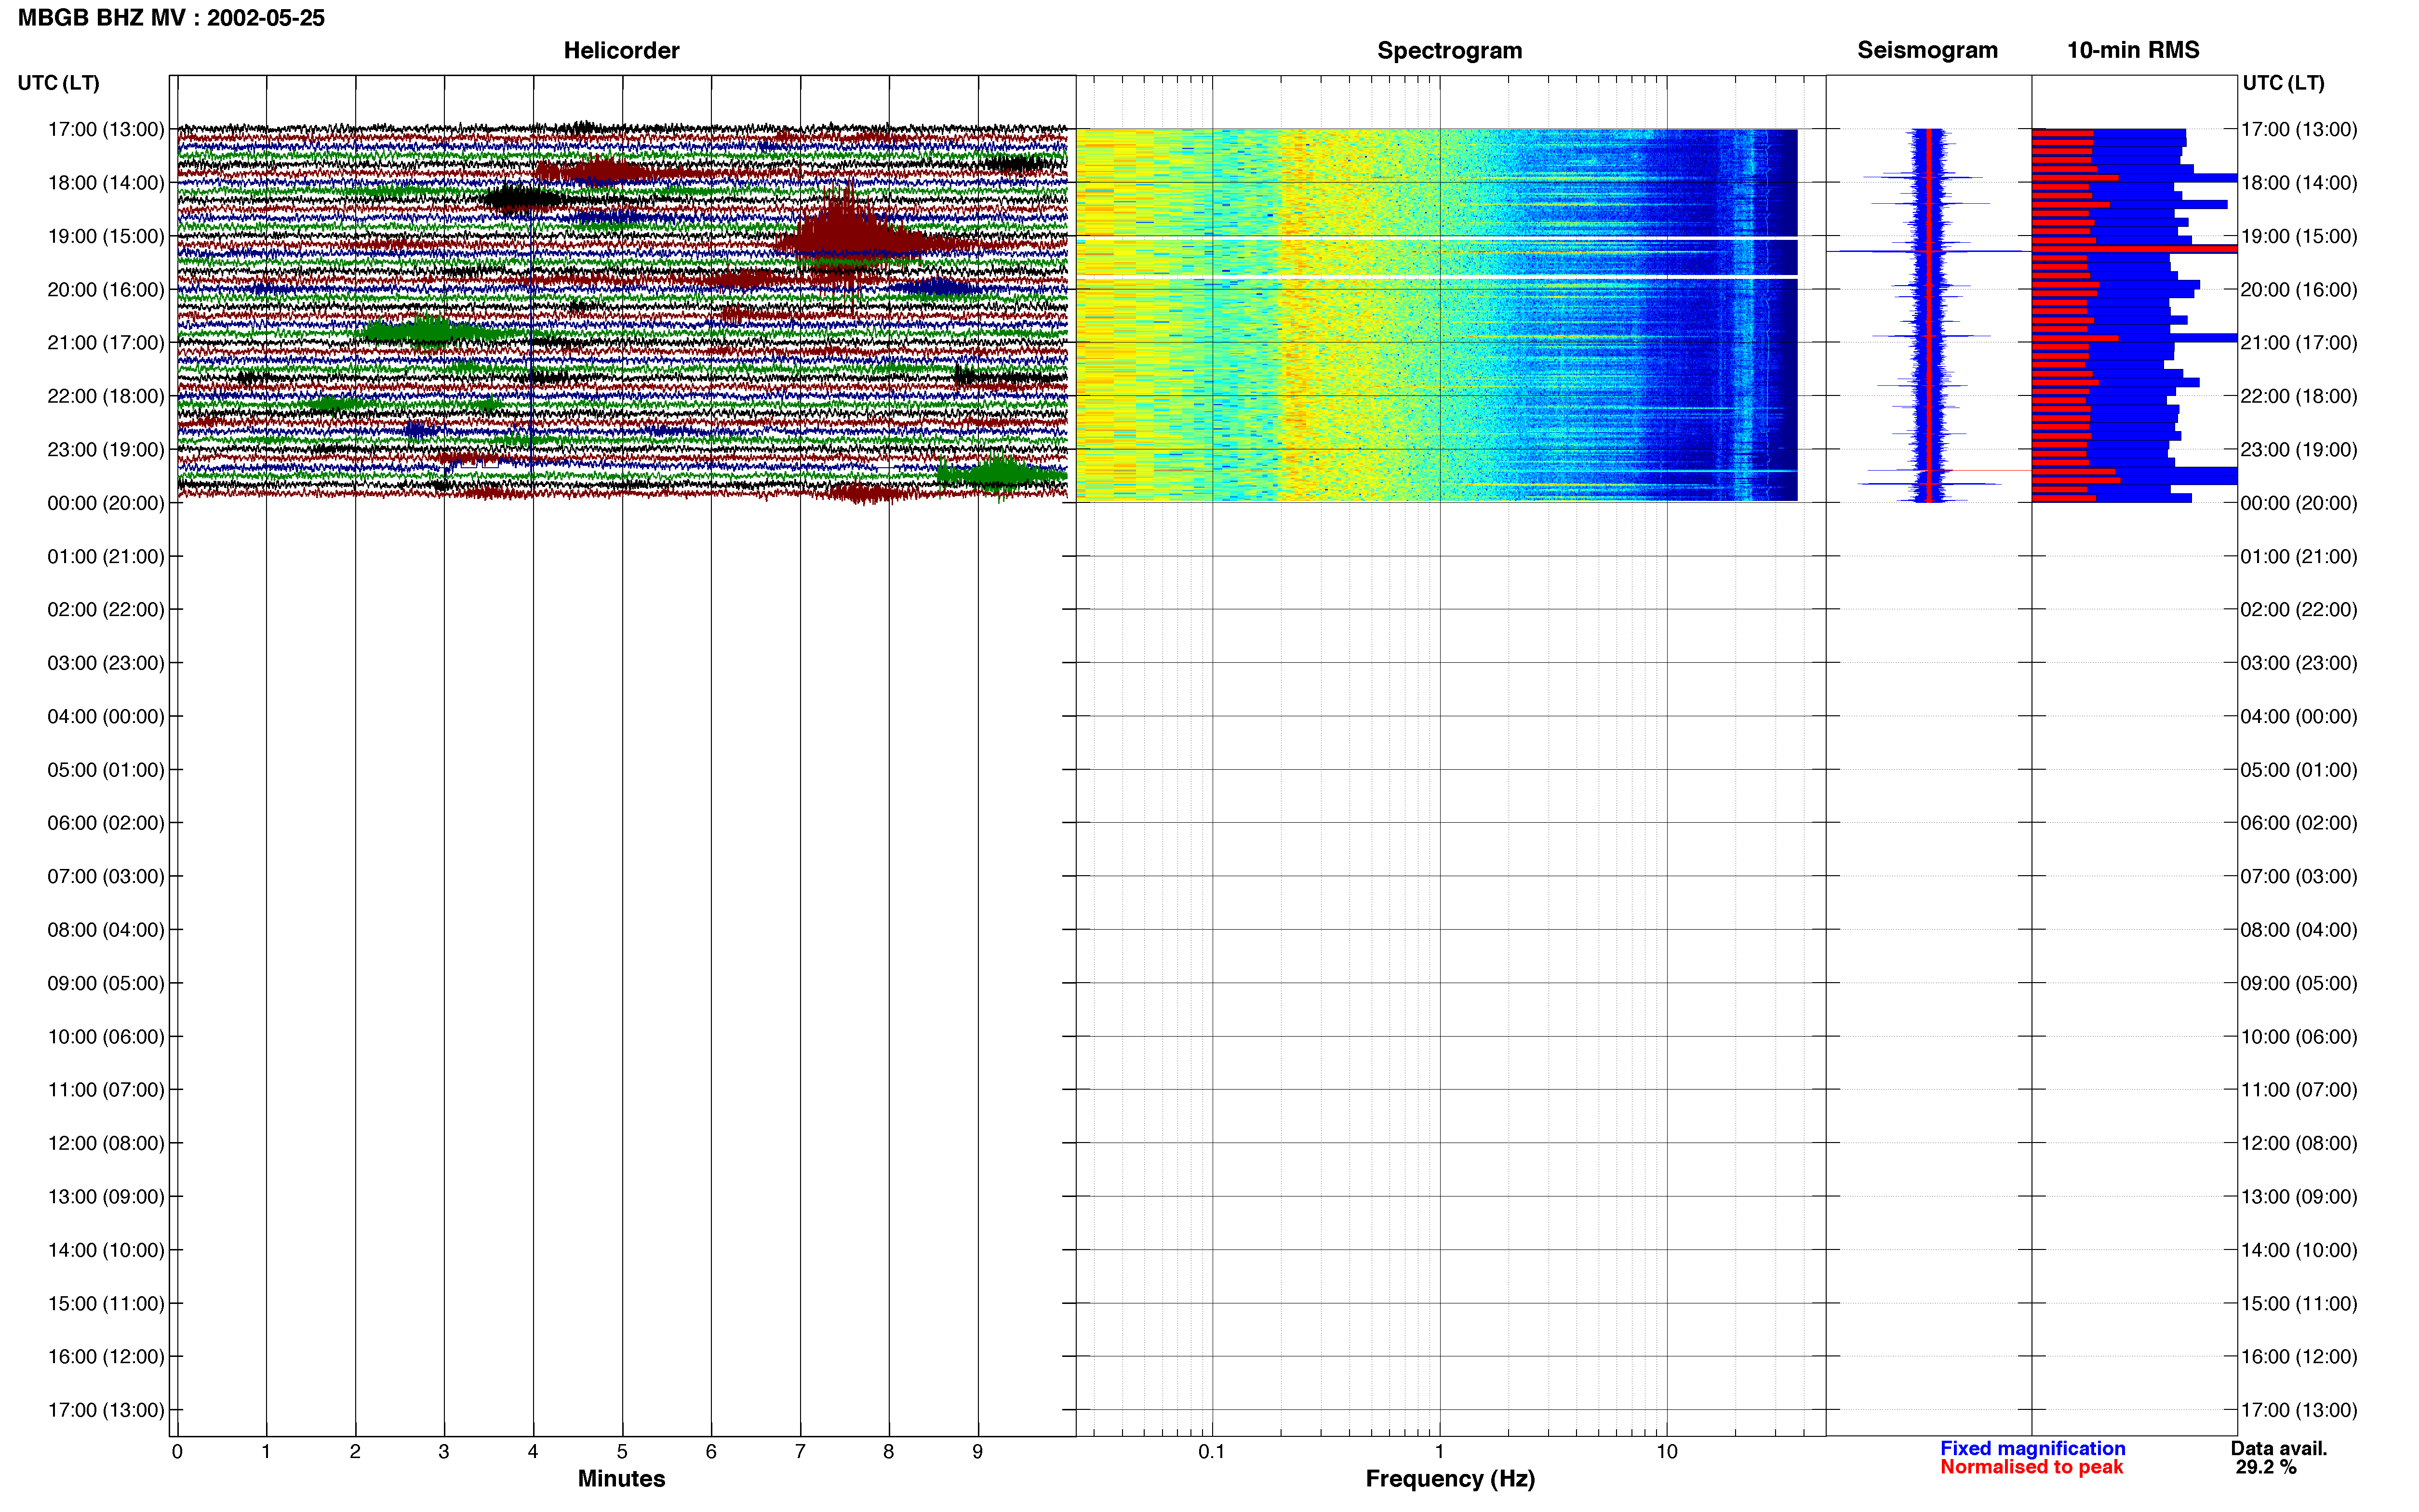Image resolution: width=2419 pixels, height=1512 pixels.
Task: Click the minute '9' tick under Helicorder
Action: (977, 1452)
